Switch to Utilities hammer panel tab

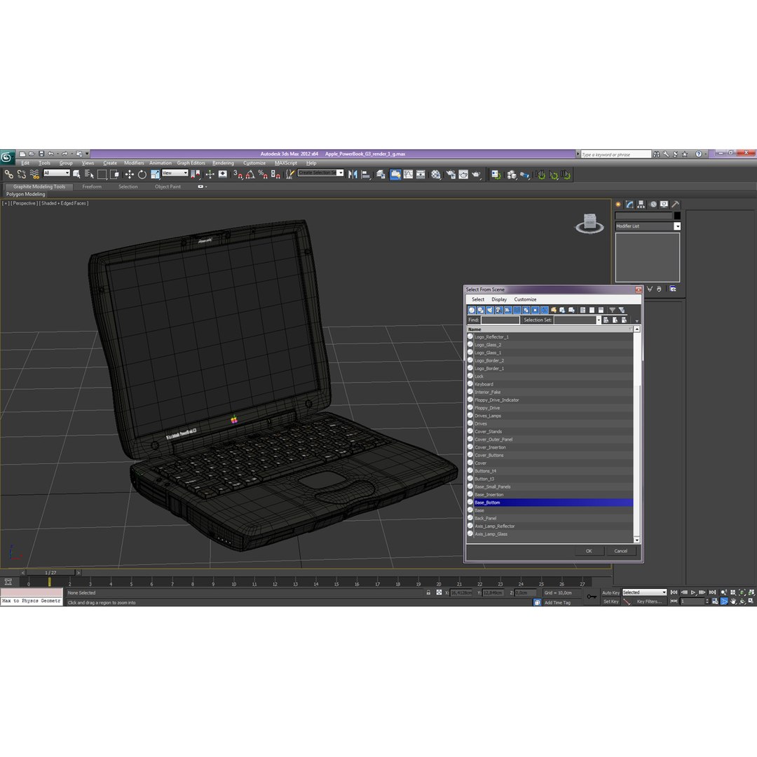(676, 204)
